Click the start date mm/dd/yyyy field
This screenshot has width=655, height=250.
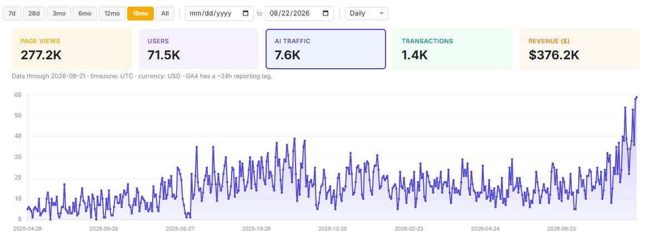click(x=219, y=13)
